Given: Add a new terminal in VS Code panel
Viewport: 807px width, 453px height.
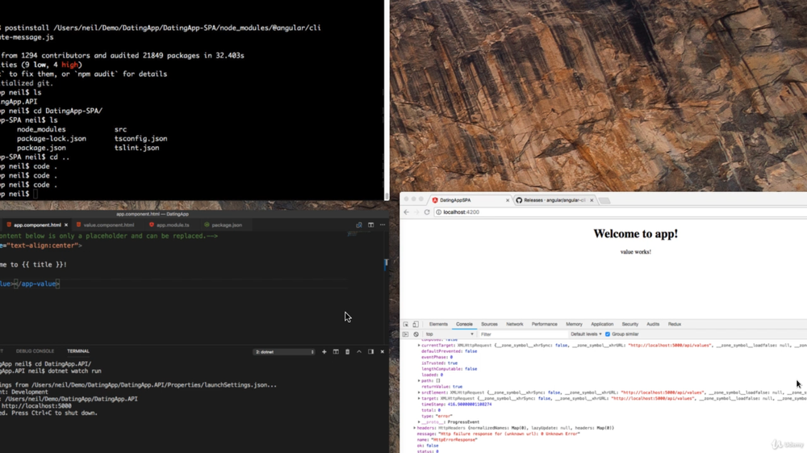Looking at the screenshot, I should click(x=324, y=351).
